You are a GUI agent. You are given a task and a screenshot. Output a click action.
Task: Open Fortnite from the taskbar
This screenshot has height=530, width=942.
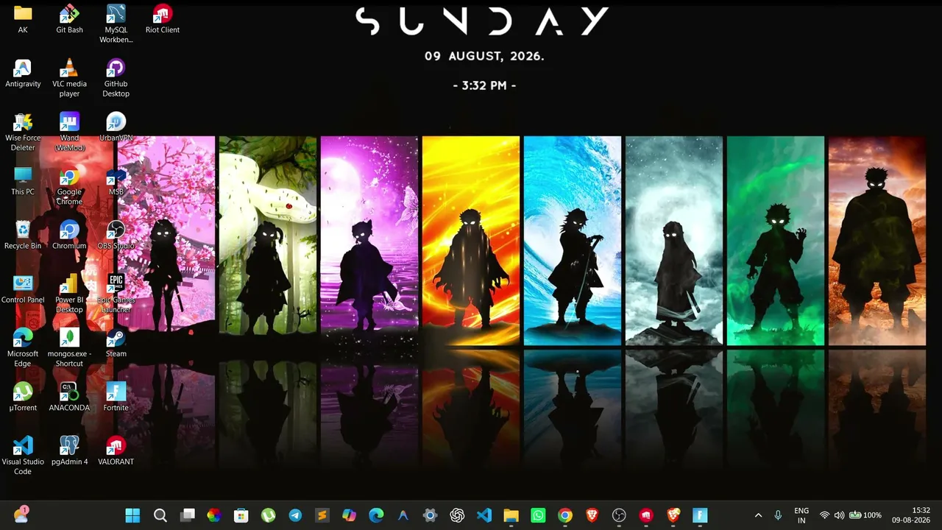click(701, 515)
